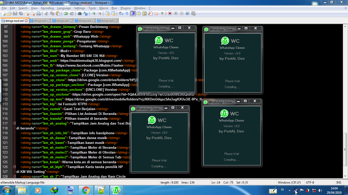
Task: Toggle the indent guide button
Action: pyautogui.click(x=133, y=13)
